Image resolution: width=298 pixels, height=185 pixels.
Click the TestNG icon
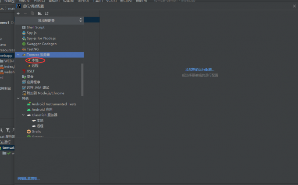click(24, 49)
